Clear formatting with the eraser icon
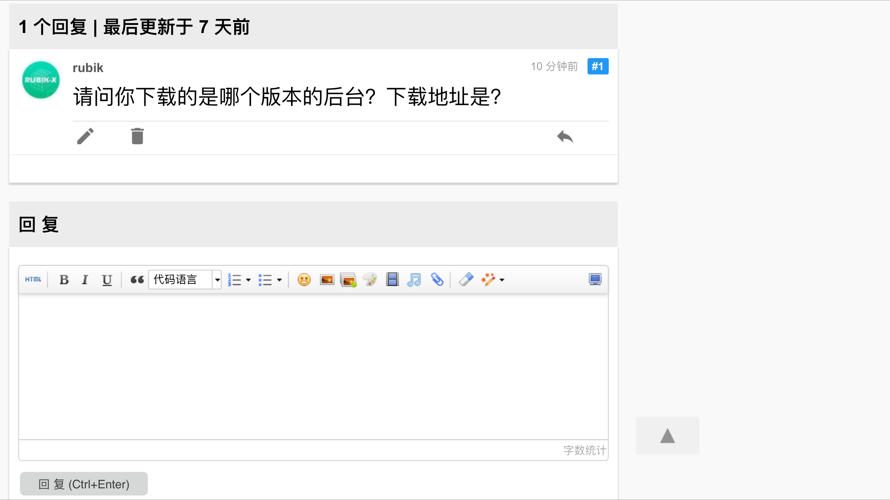Viewport: 890px width, 500px height. click(x=466, y=279)
